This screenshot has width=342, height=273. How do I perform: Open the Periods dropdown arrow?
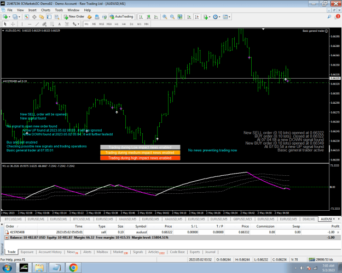pyautogui.click(x=219, y=17)
